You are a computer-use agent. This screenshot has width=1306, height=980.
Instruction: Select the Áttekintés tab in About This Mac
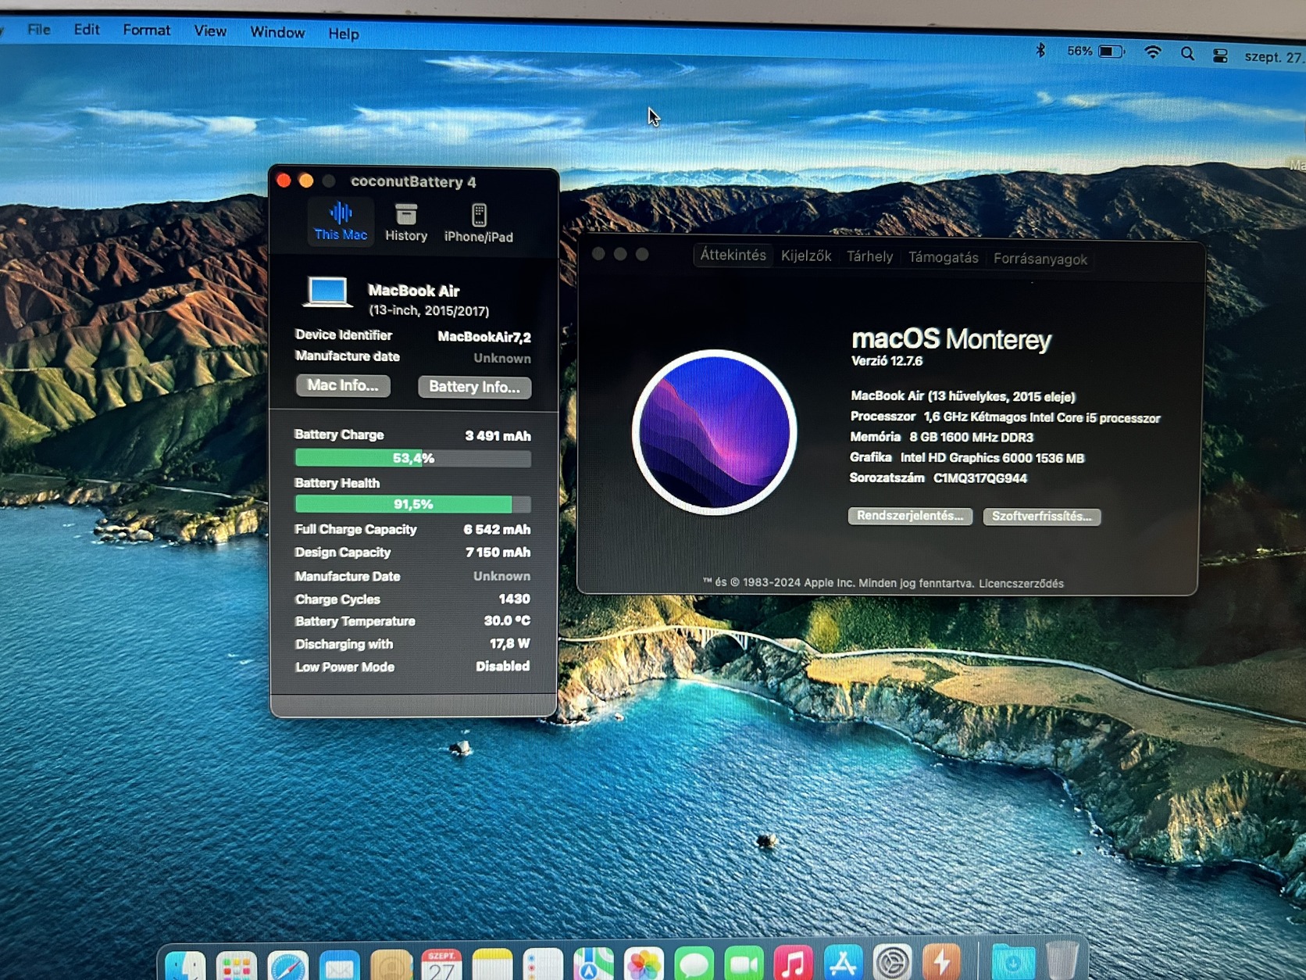tap(733, 255)
